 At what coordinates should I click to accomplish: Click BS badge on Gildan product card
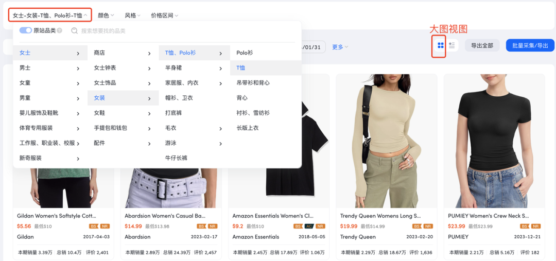(x=93, y=226)
